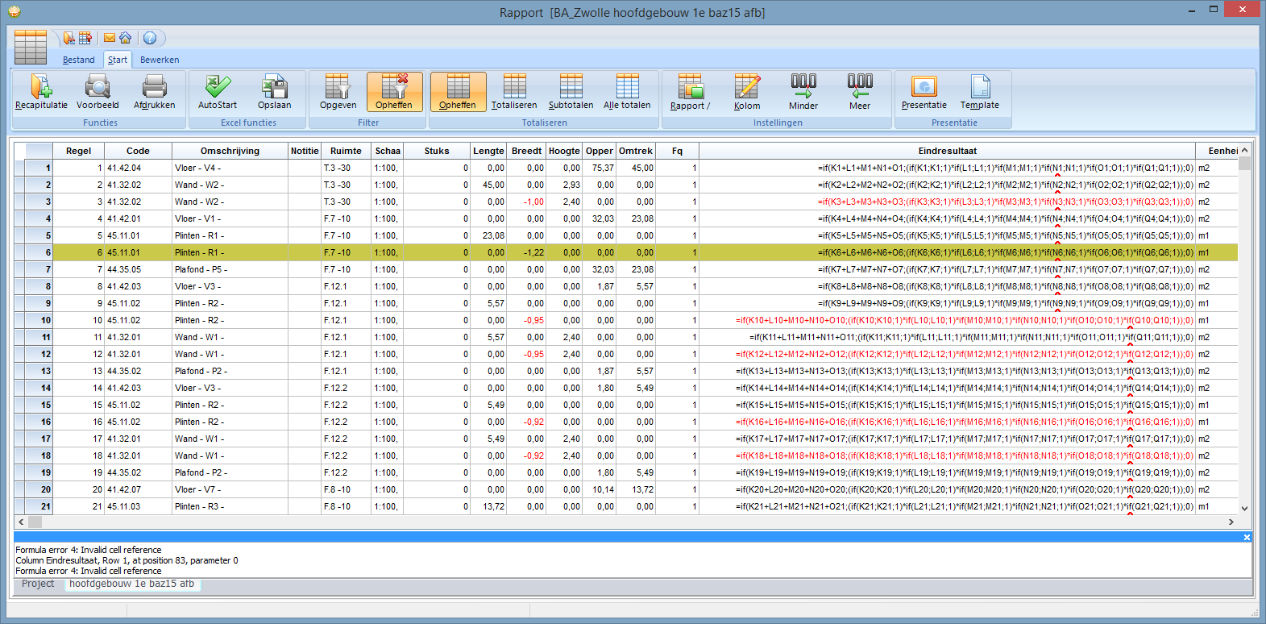Click the Template icon
This screenshot has height=624, width=1266.
coord(979,92)
